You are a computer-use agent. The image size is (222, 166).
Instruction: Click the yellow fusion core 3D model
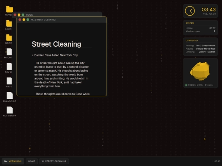coord(200,71)
